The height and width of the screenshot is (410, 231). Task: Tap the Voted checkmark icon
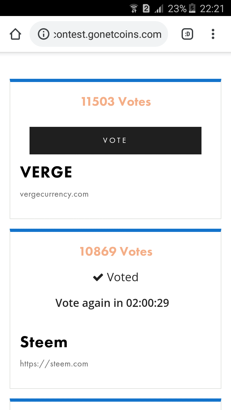pos(98,277)
